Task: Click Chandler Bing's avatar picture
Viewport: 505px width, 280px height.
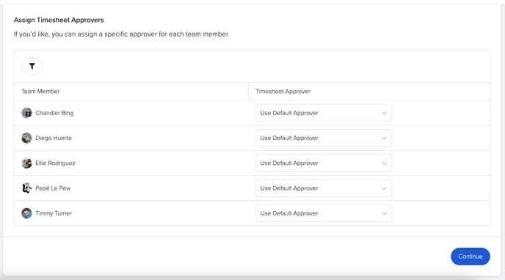Action: click(x=26, y=113)
